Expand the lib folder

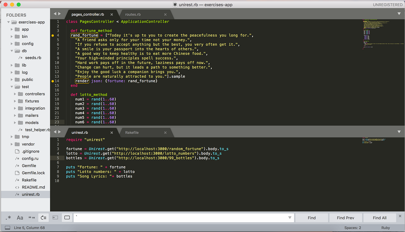(12, 65)
